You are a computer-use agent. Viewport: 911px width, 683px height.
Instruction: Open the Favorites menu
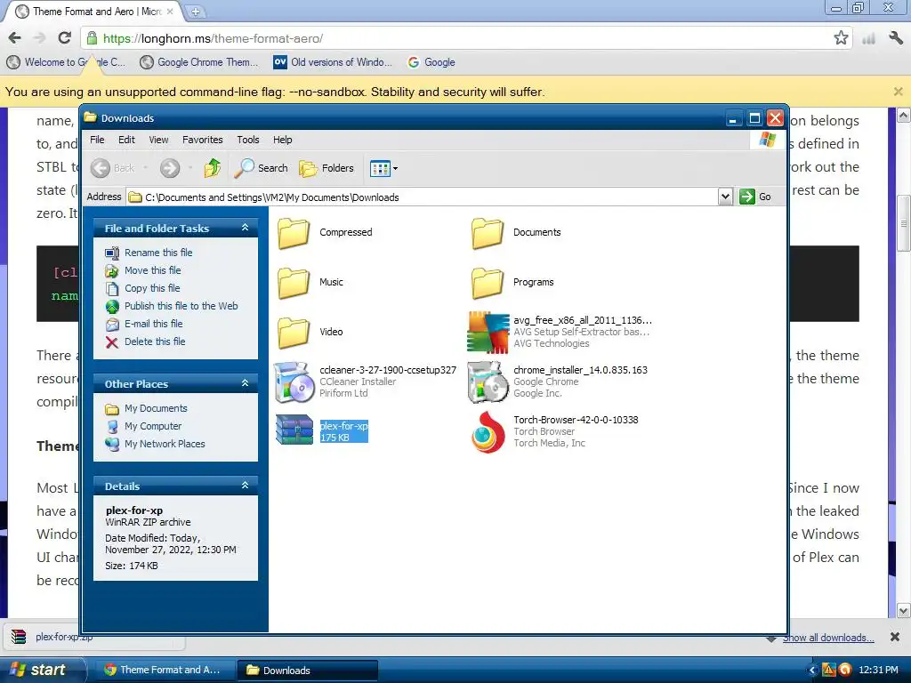203,140
